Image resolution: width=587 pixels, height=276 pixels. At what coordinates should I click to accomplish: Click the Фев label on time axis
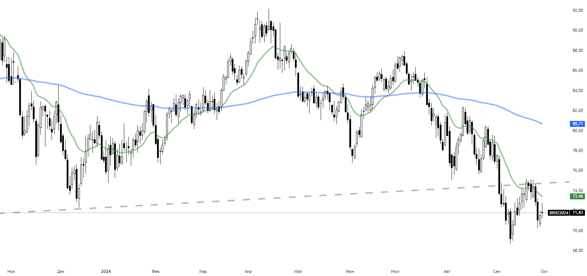coord(156,271)
